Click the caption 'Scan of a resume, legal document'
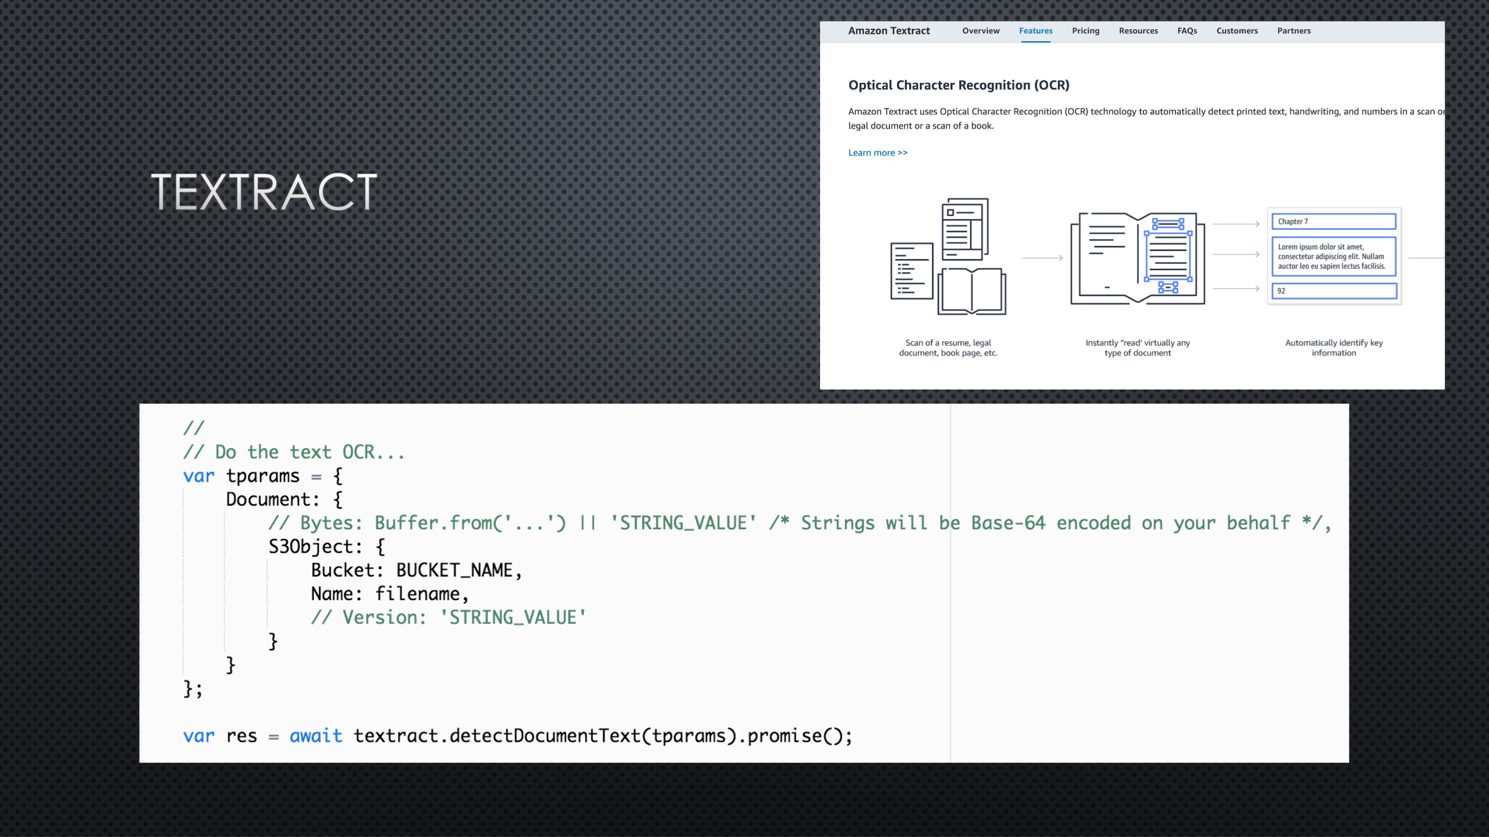 point(948,348)
